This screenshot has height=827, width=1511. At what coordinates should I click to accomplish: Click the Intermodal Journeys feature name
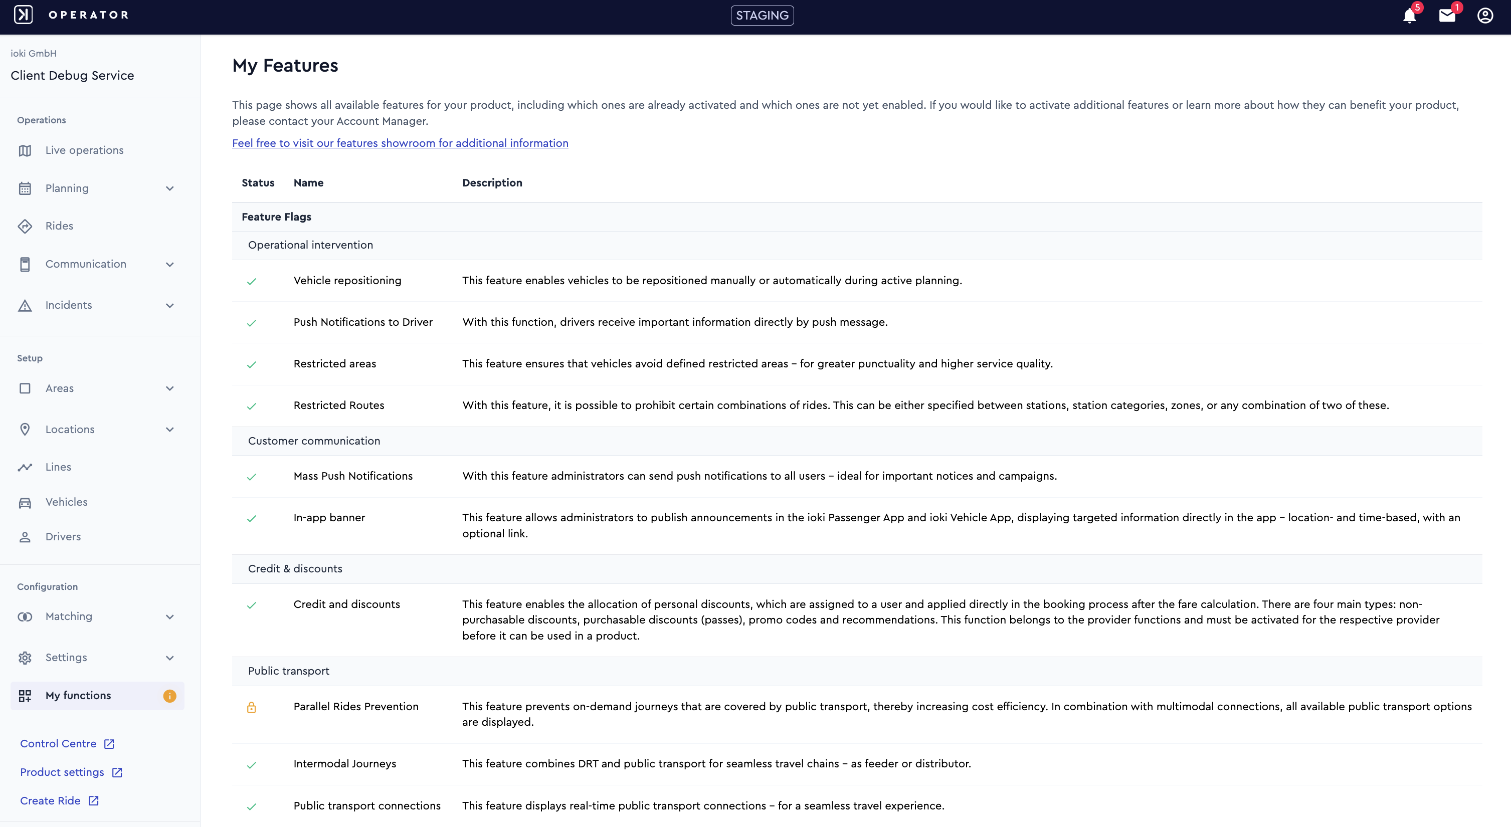[345, 764]
